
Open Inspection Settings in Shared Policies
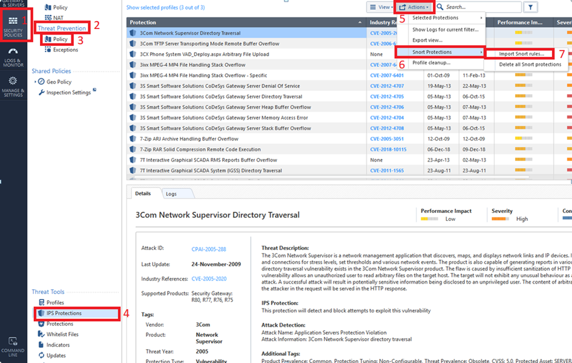(x=68, y=93)
